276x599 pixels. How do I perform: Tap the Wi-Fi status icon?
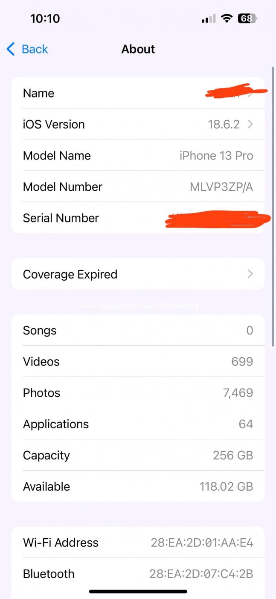tap(227, 18)
